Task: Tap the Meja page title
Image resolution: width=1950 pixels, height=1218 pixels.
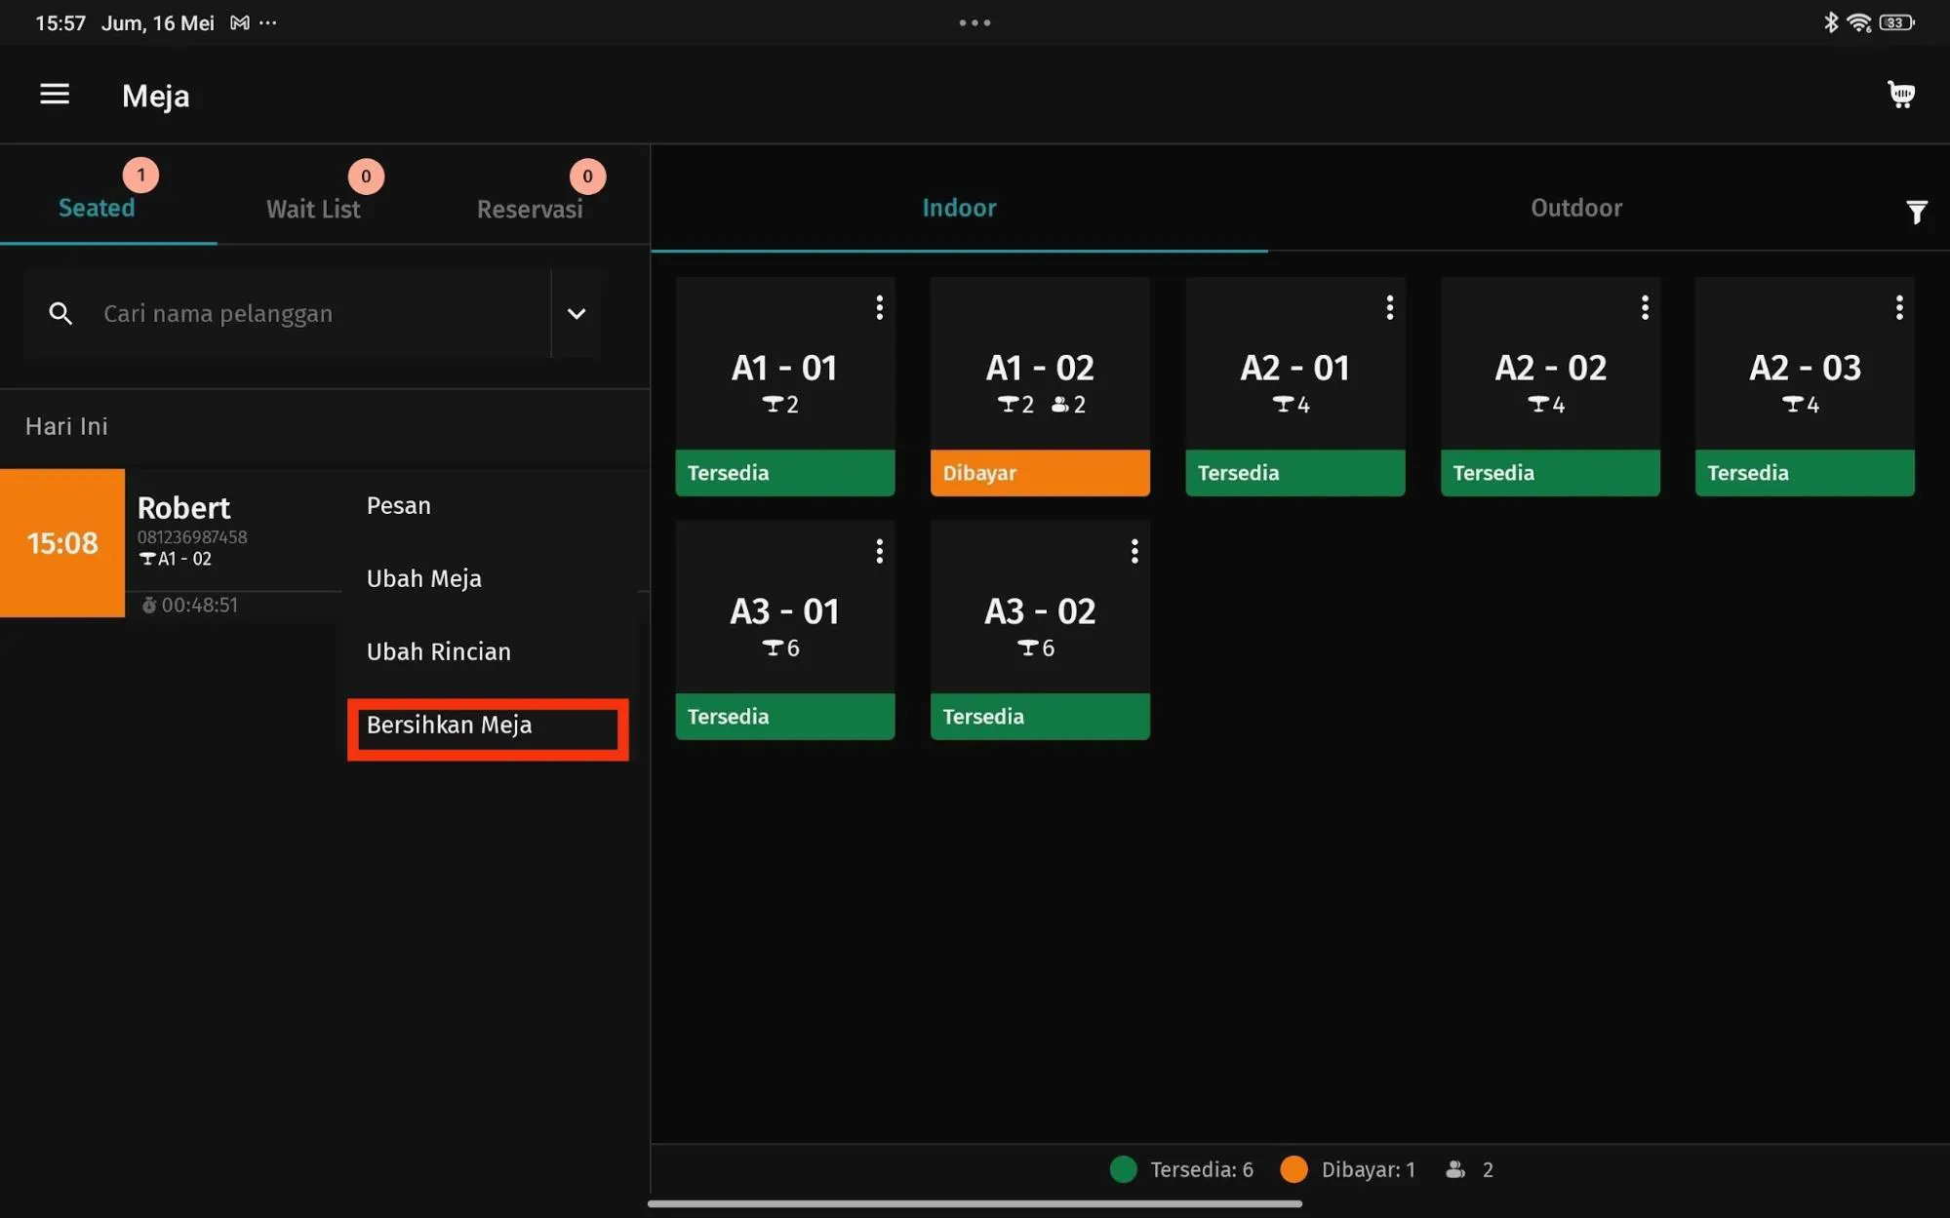Action: 156,96
